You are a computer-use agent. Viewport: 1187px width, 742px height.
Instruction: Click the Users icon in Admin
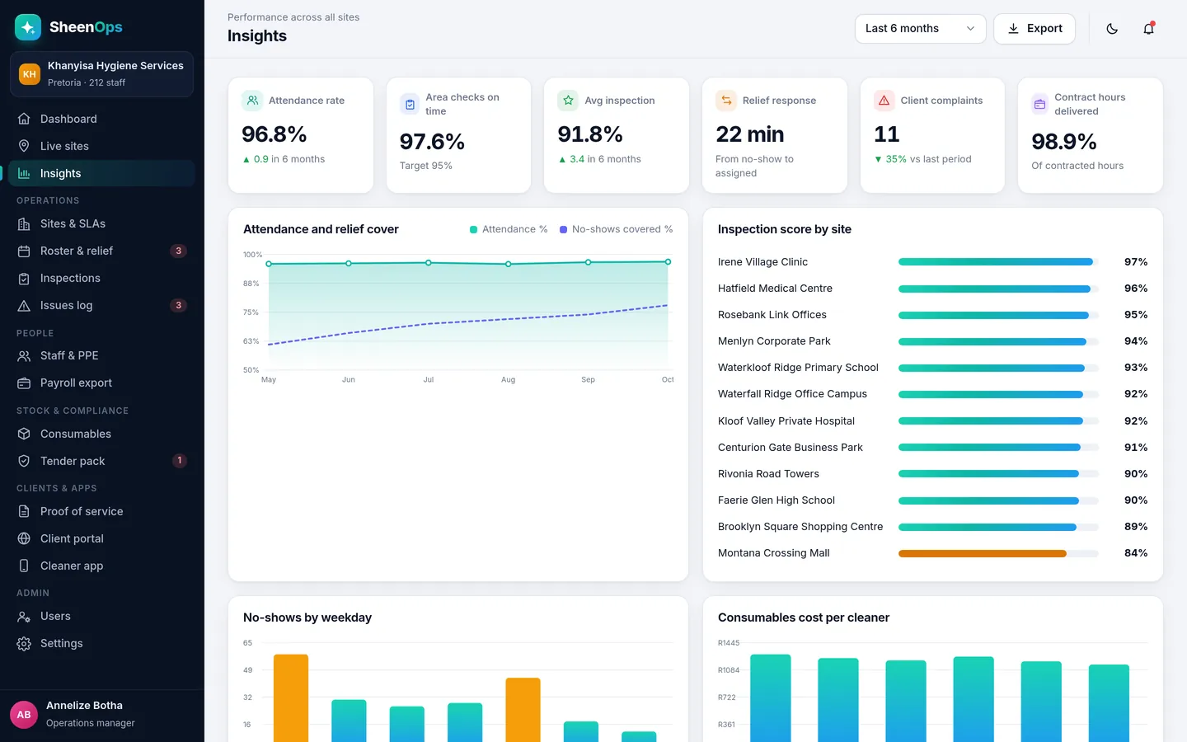point(24,616)
